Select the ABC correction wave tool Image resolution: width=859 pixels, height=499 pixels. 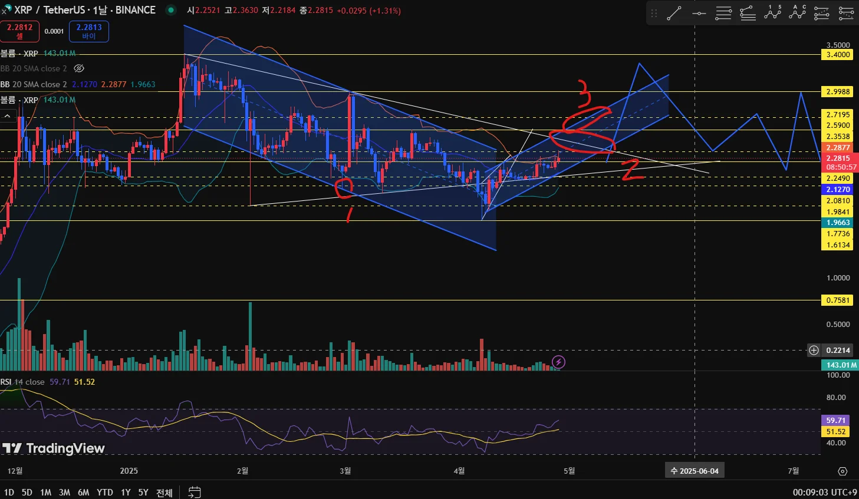(797, 13)
